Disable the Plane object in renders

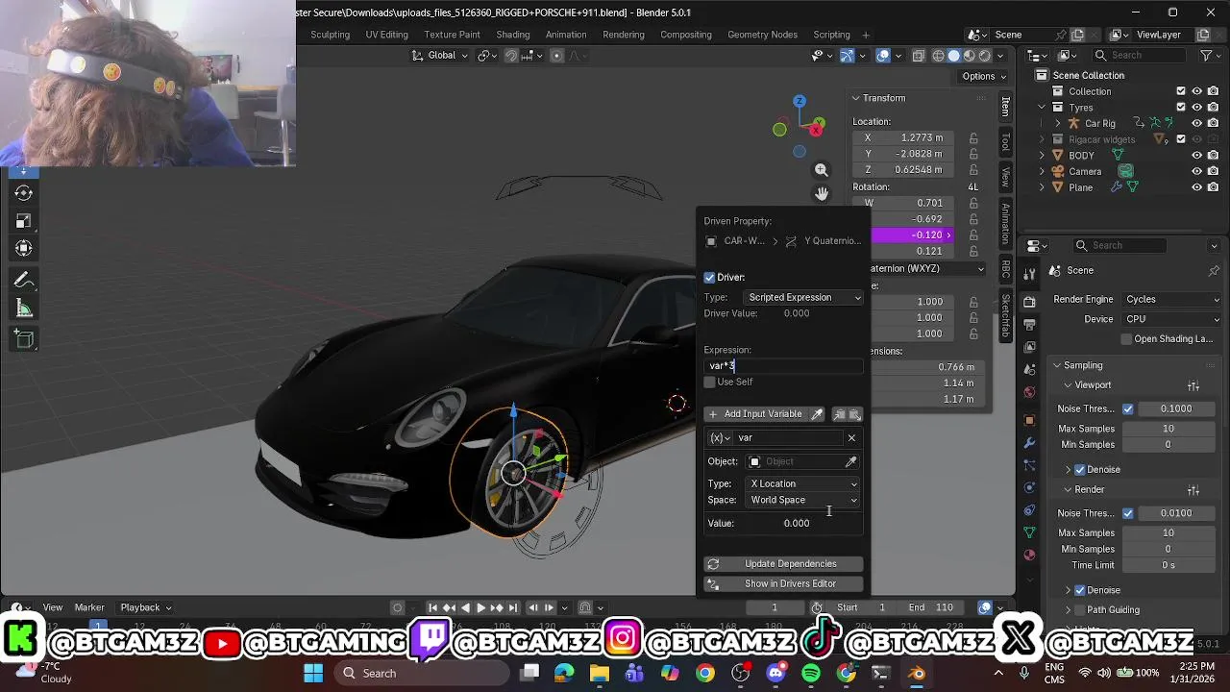[x=1214, y=187]
